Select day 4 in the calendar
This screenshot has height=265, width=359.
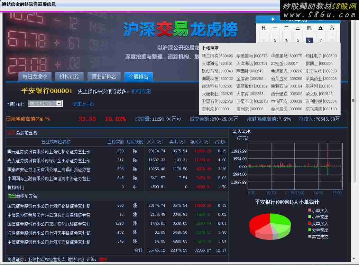coord(286,40)
